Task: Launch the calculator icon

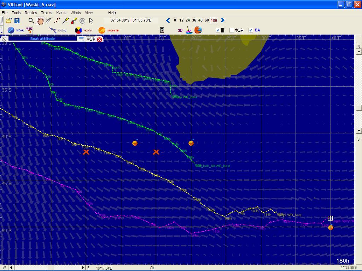Action: pyautogui.click(x=162, y=30)
